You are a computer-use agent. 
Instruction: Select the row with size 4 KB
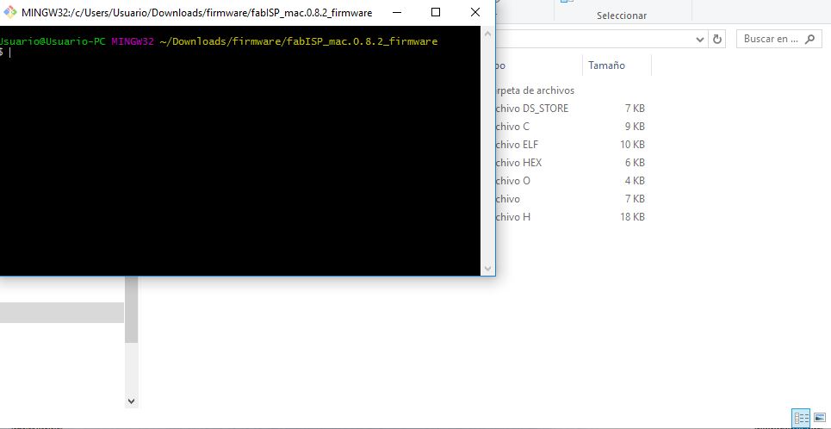tap(570, 180)
